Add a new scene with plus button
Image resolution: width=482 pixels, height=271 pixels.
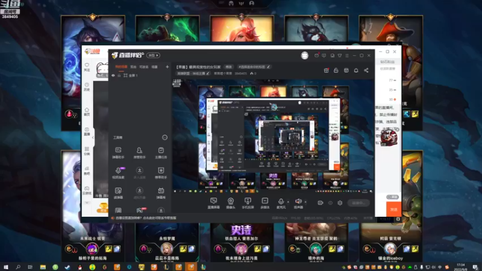[167, 67]
